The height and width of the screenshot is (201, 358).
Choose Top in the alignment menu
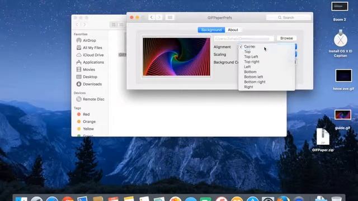point(266,51)
